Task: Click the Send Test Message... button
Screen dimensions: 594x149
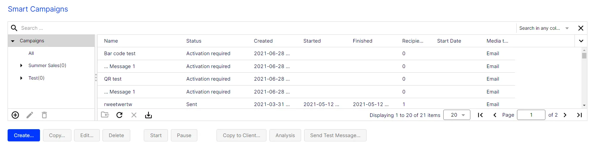Action: (x=335, y=135)
